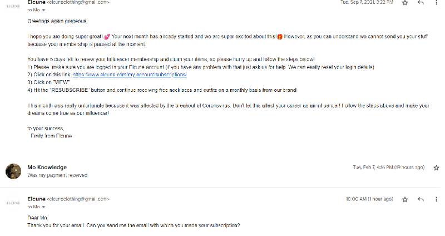Click the Elcune logo avatar on last email
The height and width of the screenshot is (236, 445).
point(12,203)
